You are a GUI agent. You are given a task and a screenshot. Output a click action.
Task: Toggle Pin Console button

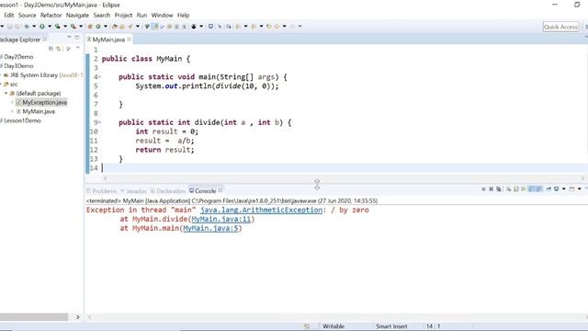[548, 188]
